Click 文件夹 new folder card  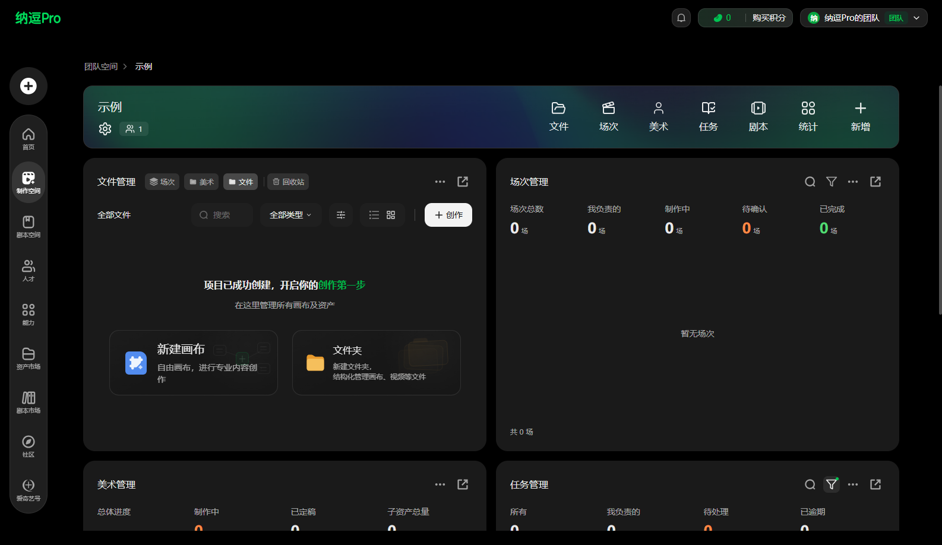coord(377,363)
